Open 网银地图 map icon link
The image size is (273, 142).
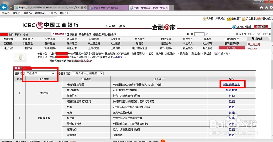(264, 18)
